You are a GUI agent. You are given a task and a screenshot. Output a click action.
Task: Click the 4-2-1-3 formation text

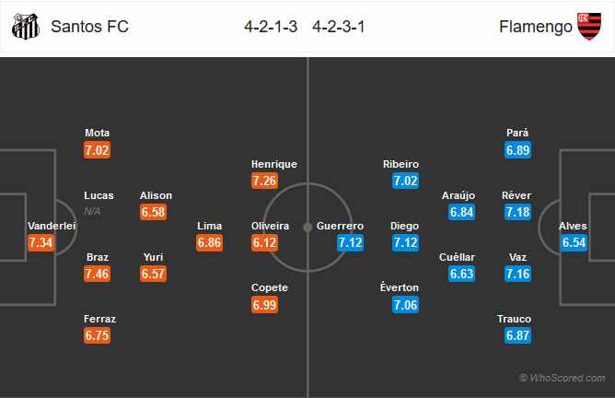click(x=271, y=27)
